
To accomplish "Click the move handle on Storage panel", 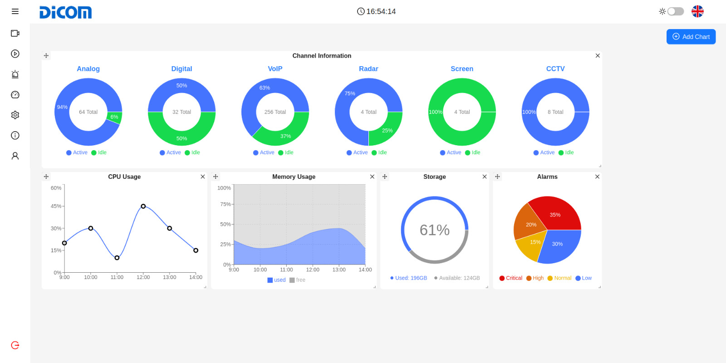I will coord(385,177).
